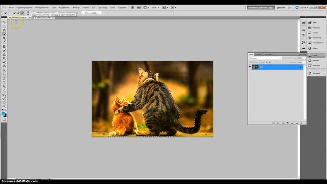Open the История panel from dock
This screenshot has height=184, width=327.
pyautogui.click(x=316, y=73)
